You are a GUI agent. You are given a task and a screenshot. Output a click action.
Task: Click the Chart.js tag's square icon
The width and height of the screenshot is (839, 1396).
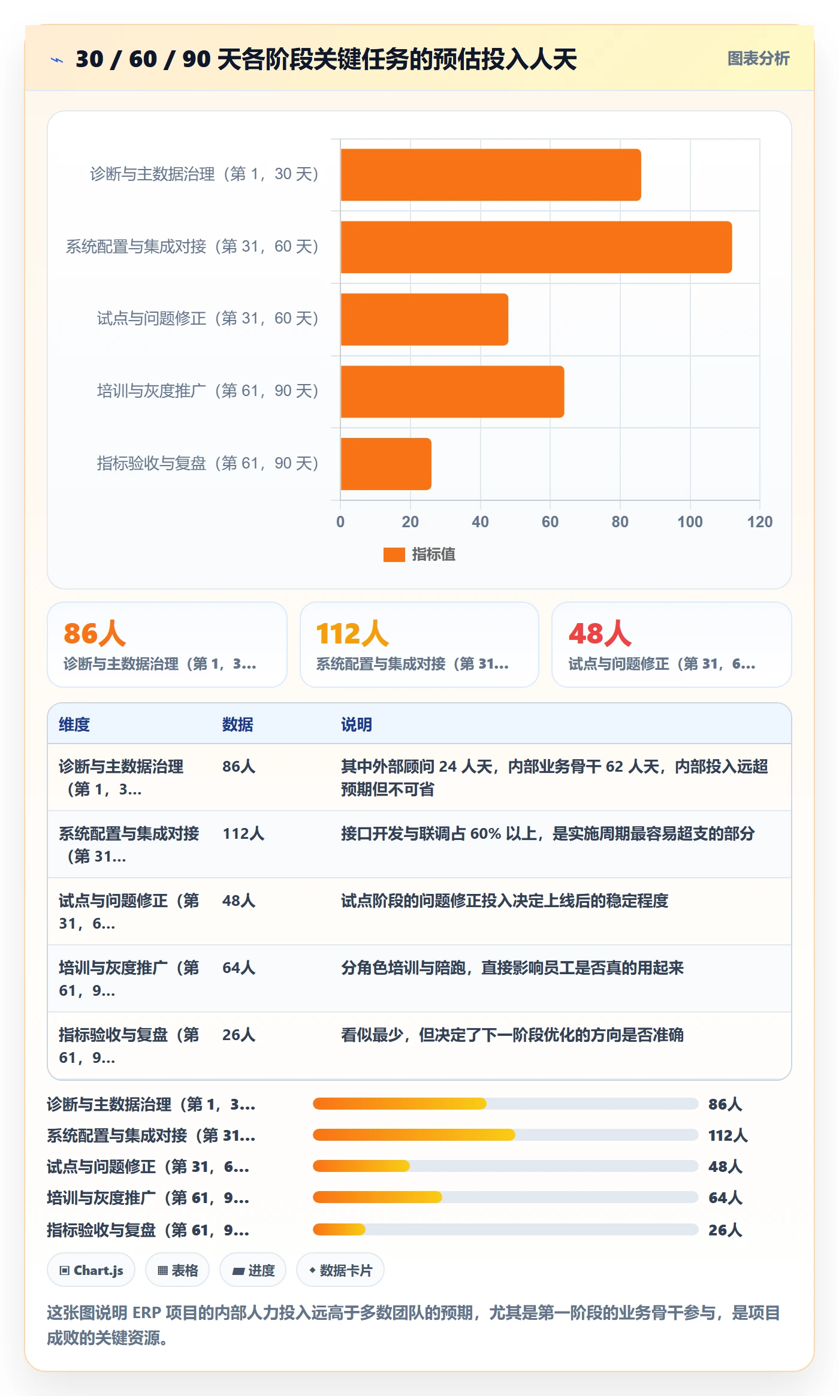tap(65, 1271)
